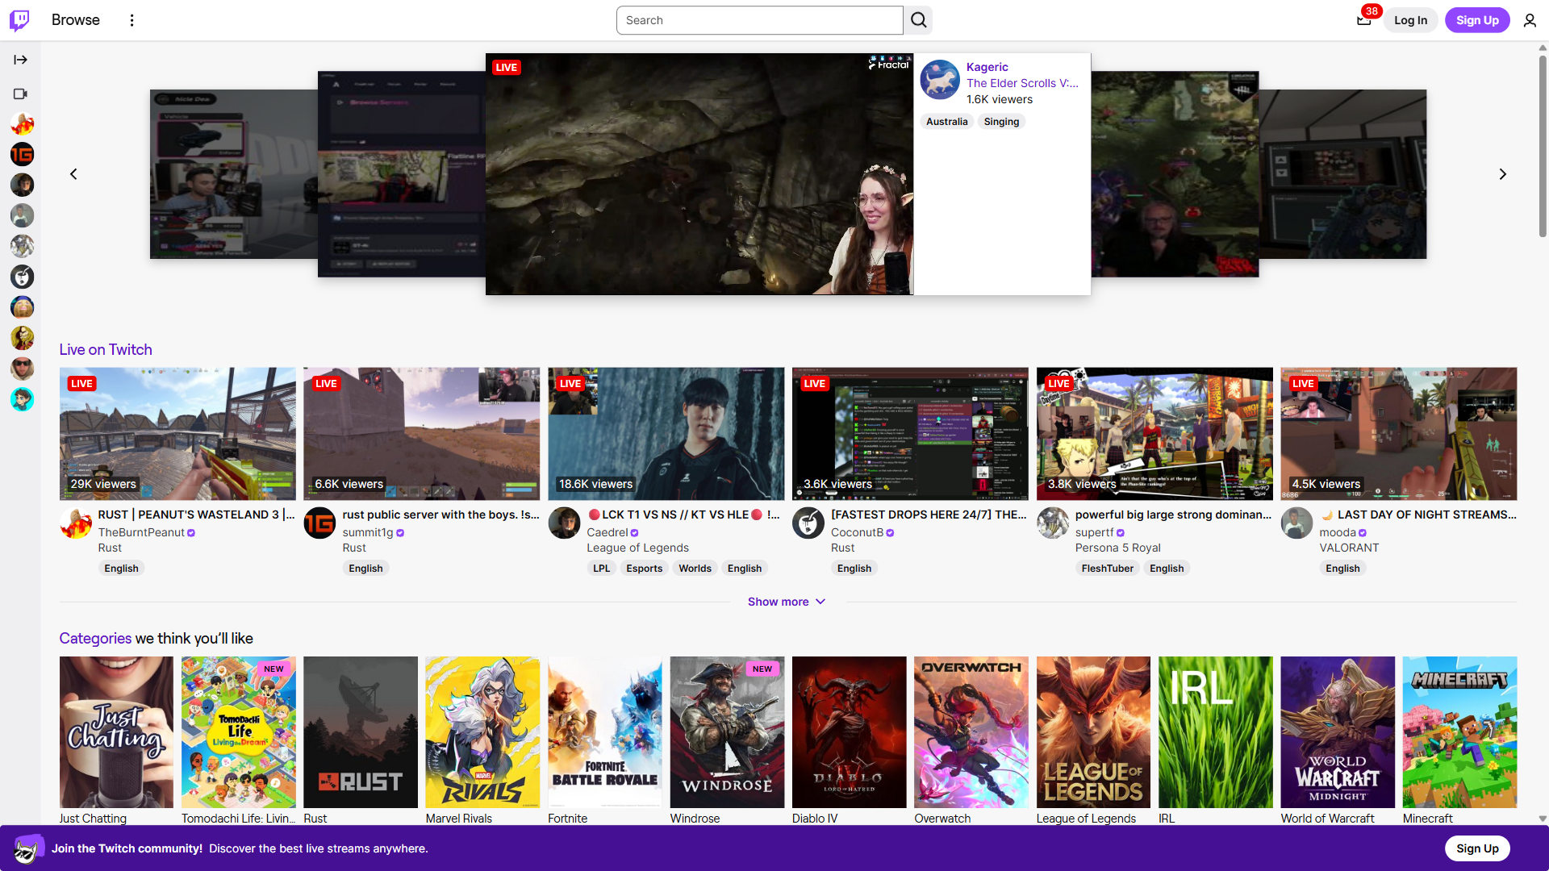
Task: Open the LCK T1 VS NS stream thumbnail
Action: [666, 434]
